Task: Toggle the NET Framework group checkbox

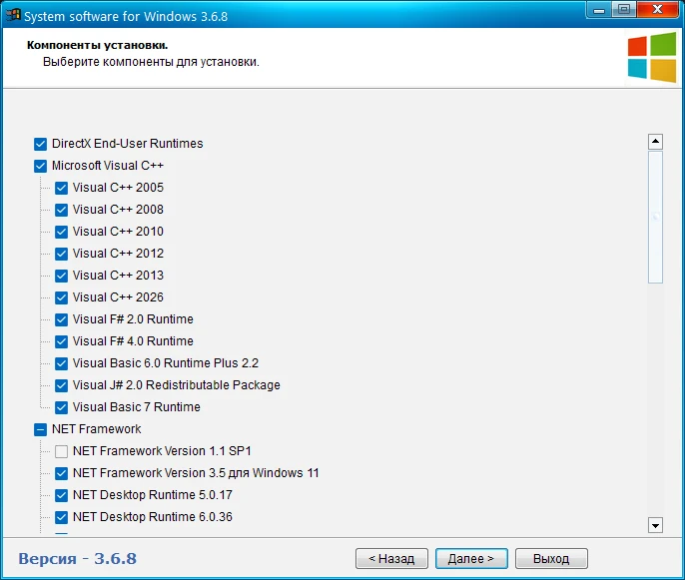Action: click(x=41, y=429)
